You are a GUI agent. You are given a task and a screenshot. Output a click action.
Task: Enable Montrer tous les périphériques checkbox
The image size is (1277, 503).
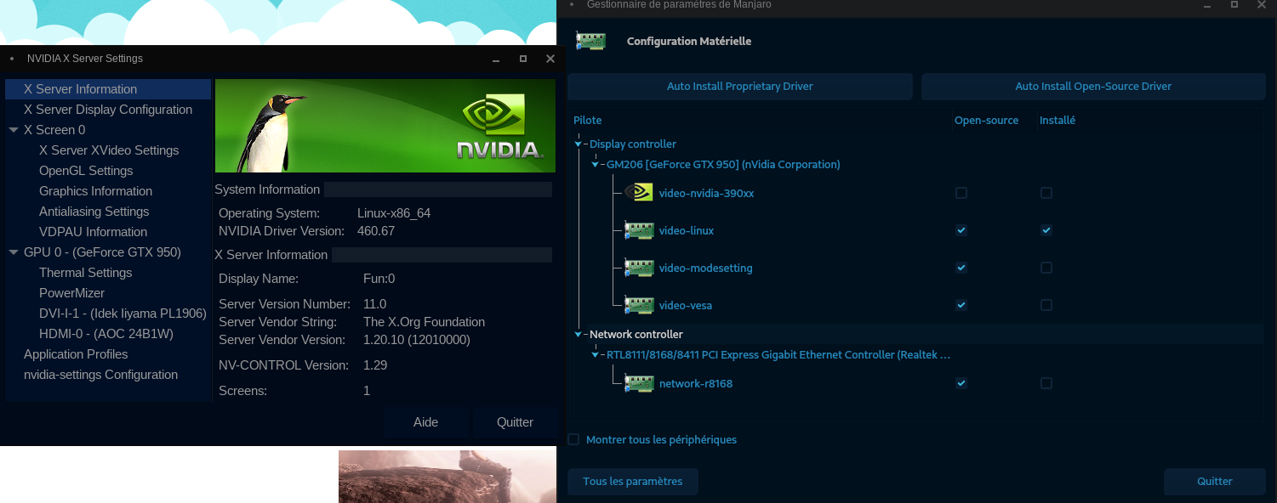[573, 439]
